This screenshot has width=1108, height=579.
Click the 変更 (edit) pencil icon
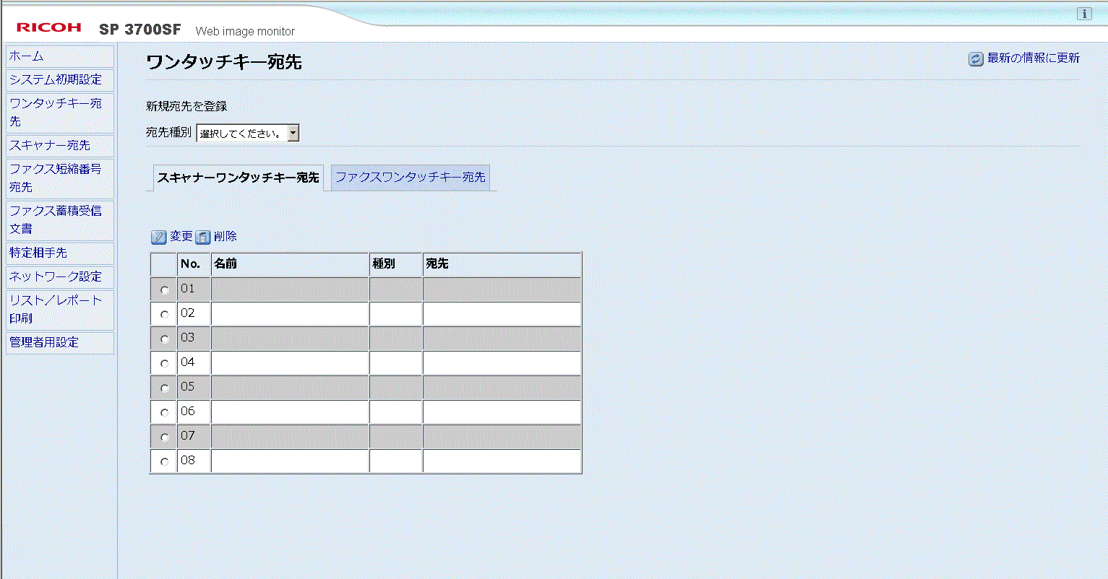[158, 236]
